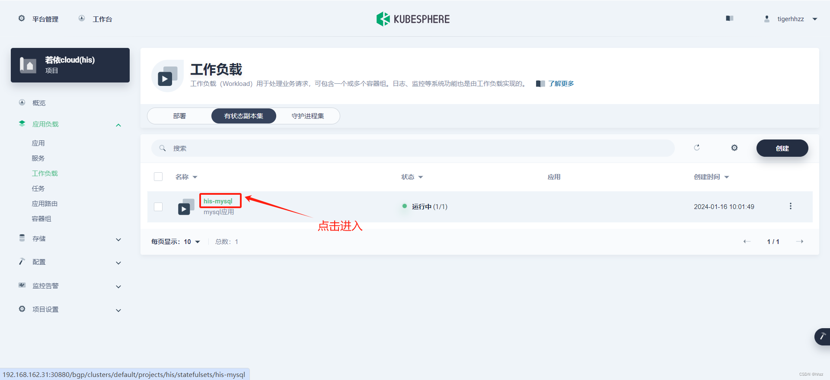This screenshot has width=830, height=380.
Task: Open platform management gear icon
Action: (22, 19)
